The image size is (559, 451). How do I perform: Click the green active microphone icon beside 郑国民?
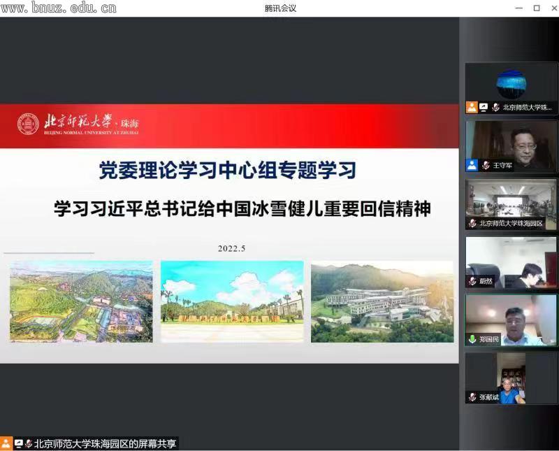[472, 339]
